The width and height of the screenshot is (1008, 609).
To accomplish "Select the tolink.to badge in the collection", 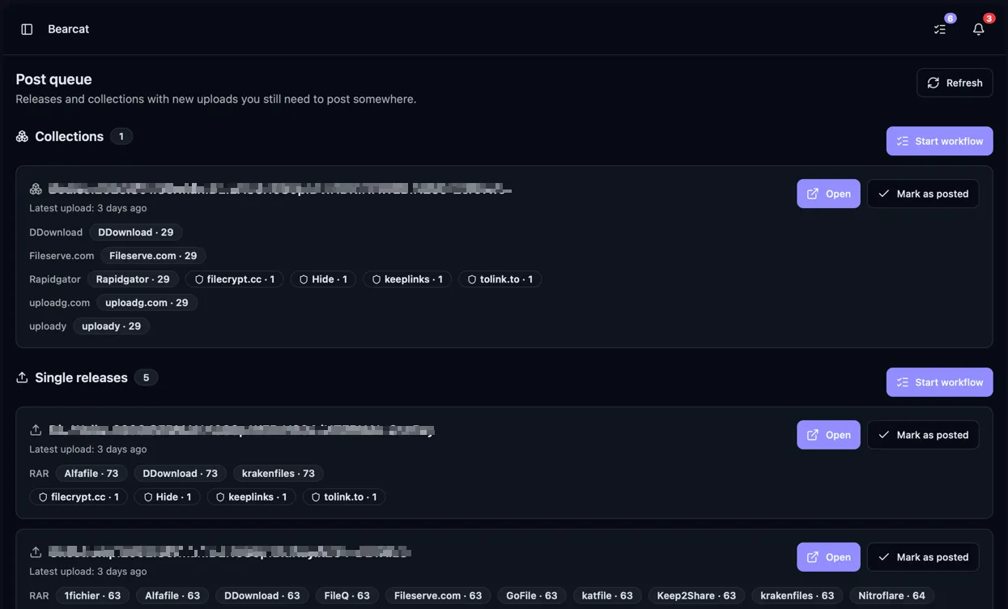I will point(500,279).
